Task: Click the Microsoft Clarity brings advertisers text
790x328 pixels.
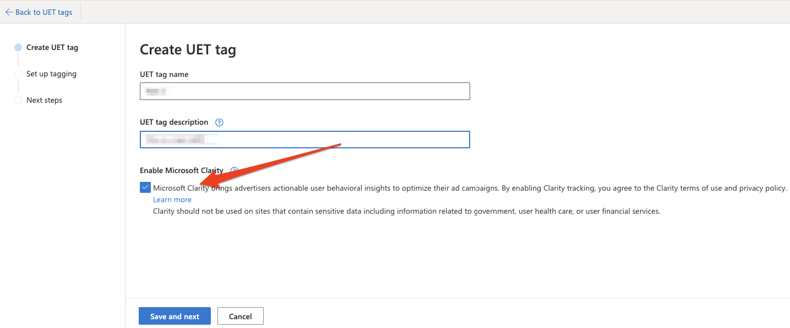Action: point(470,188)
